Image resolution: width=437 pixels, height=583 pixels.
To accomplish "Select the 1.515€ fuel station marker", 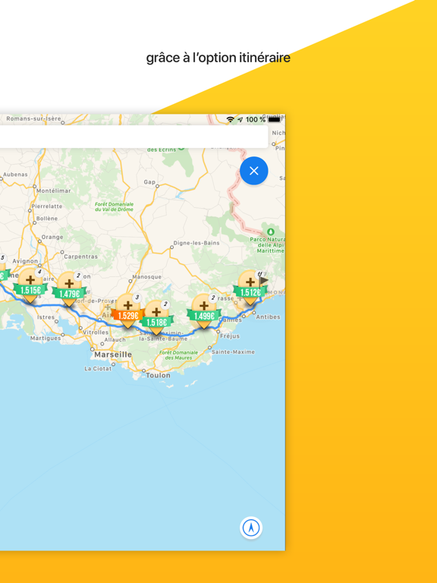I will click(30, 286).
